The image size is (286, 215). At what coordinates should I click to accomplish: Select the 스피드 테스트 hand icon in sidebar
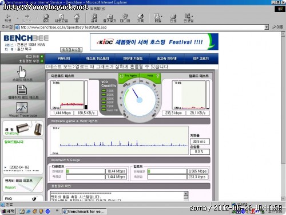[x=22, y=72]
